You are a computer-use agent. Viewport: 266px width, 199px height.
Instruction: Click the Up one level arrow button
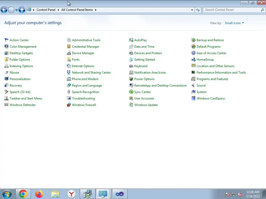point(22,10)
